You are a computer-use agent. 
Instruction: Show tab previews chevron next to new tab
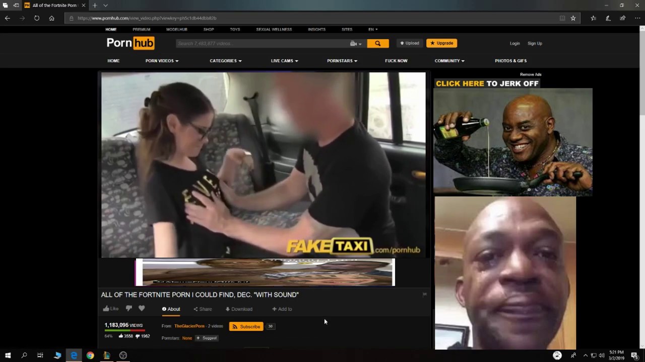coord(105,6)
